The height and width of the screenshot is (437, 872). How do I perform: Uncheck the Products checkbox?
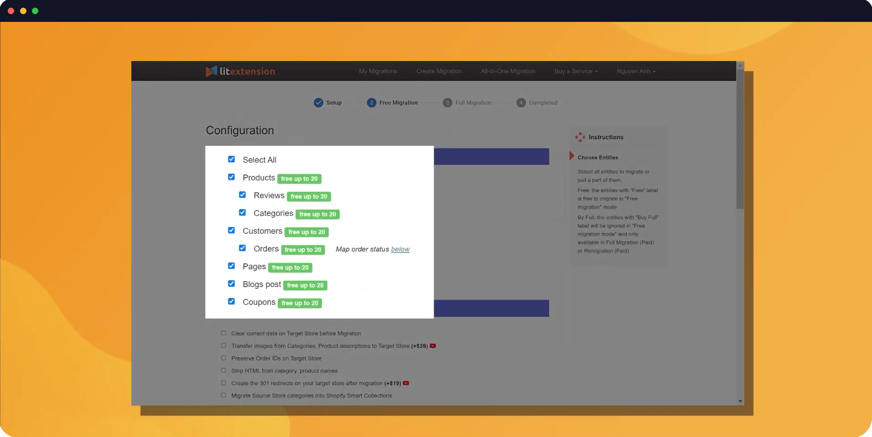[x=231, y=177]
